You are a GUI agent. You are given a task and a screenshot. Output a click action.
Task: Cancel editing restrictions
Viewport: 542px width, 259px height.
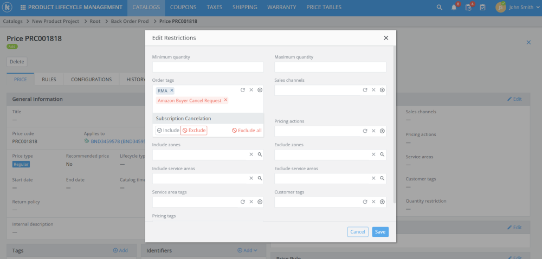(358, 232)
